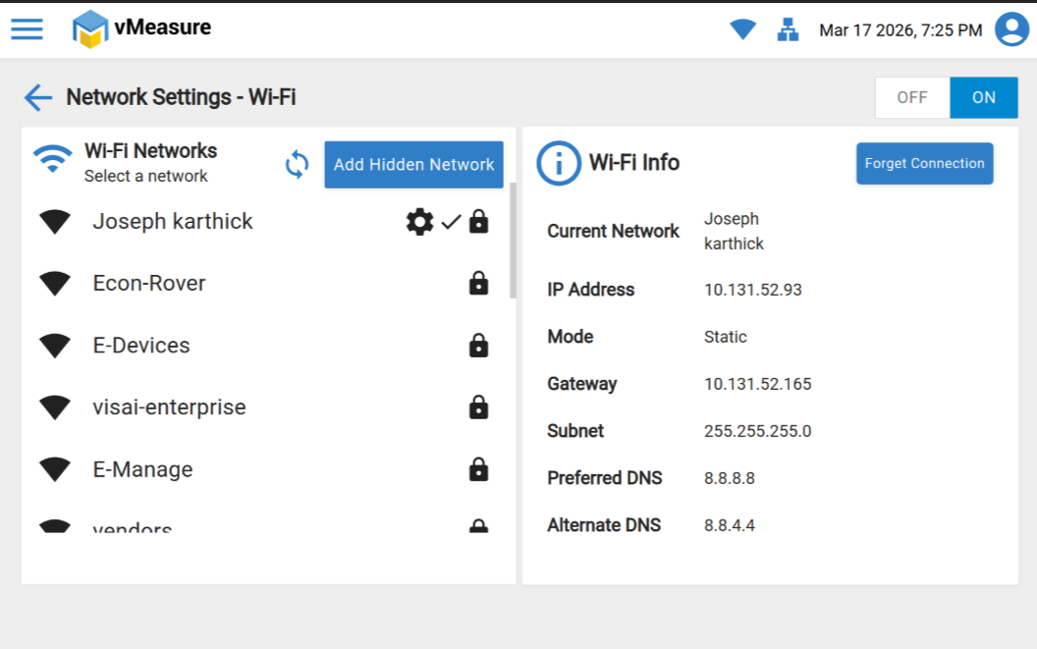
Task: Click the vMeasure logo icon
Action: coord(89,28)
